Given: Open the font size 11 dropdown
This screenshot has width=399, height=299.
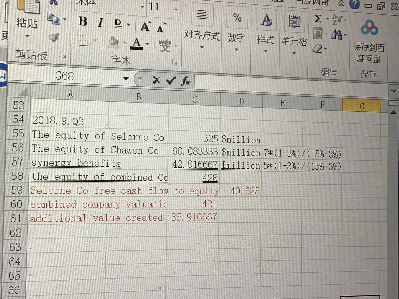Looking at the screenshot, I should 176,10.
